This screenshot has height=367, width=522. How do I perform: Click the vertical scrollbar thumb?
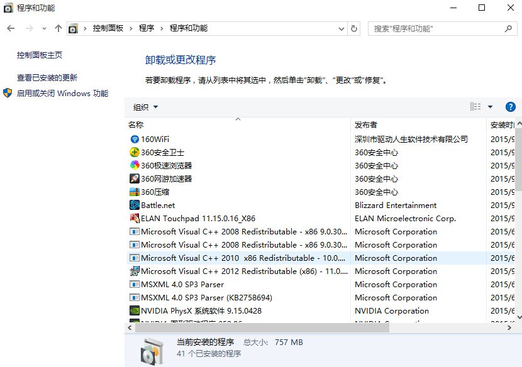click(519, 159)
